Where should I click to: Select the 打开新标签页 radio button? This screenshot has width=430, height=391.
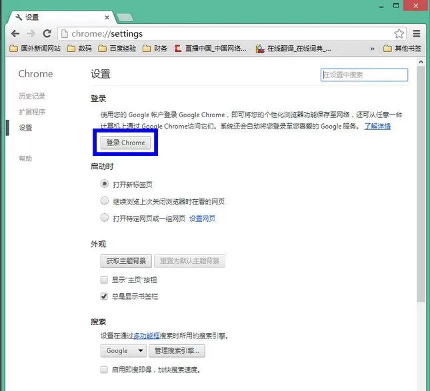pos(105,184)
